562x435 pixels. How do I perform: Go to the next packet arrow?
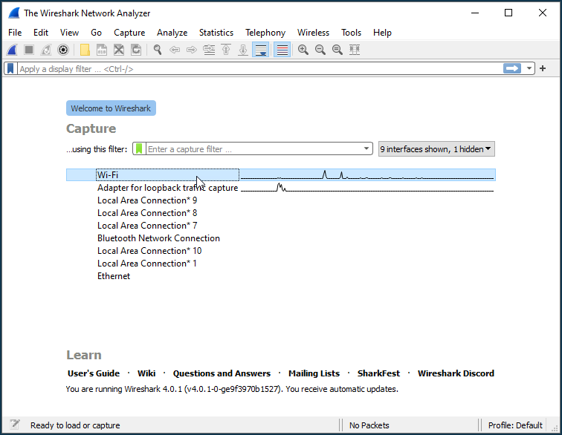[192, 50]
